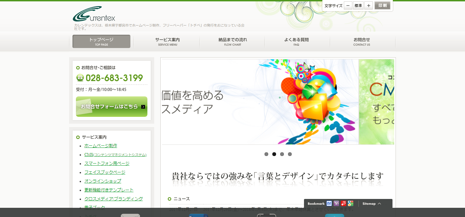Viewport: 465px width, 217px height.
Task: Reset font size with 標準 button
Action: pyautogui.click(x=358, y=5)
